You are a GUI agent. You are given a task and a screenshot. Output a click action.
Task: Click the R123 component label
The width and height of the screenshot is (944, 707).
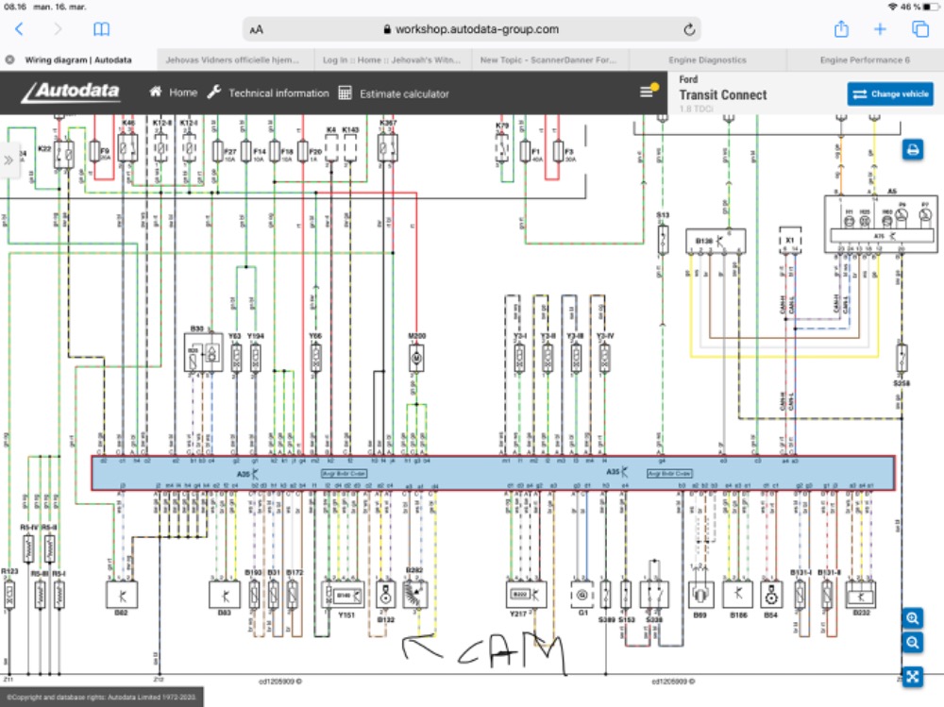pyautogui.click(x=9, y=571)
